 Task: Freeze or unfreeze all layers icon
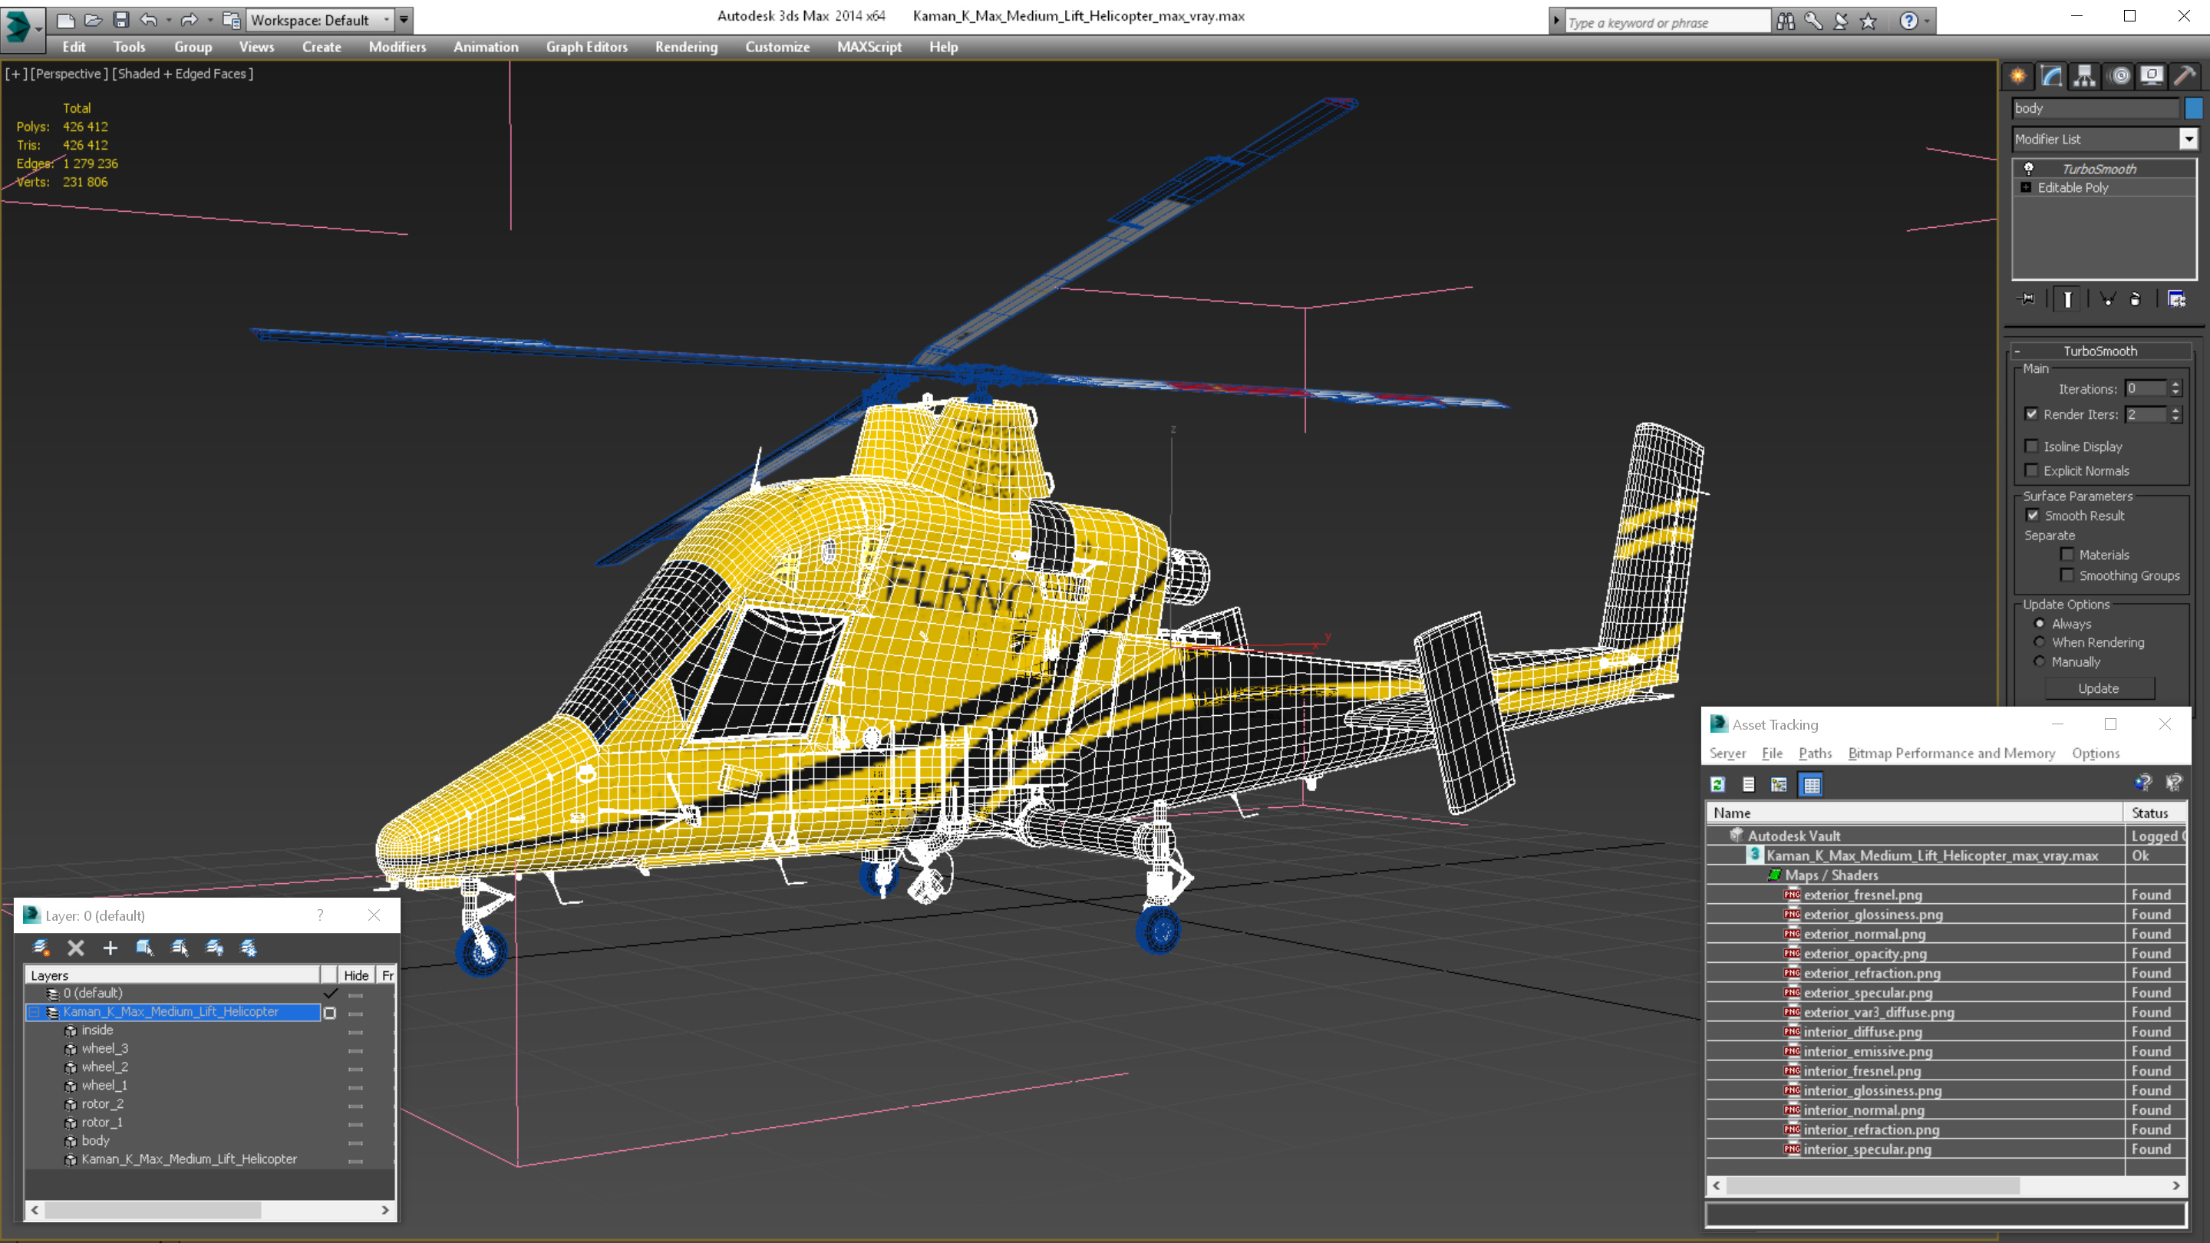249,947
